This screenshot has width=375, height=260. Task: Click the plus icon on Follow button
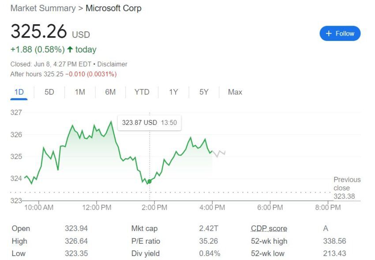pos(329,33)
